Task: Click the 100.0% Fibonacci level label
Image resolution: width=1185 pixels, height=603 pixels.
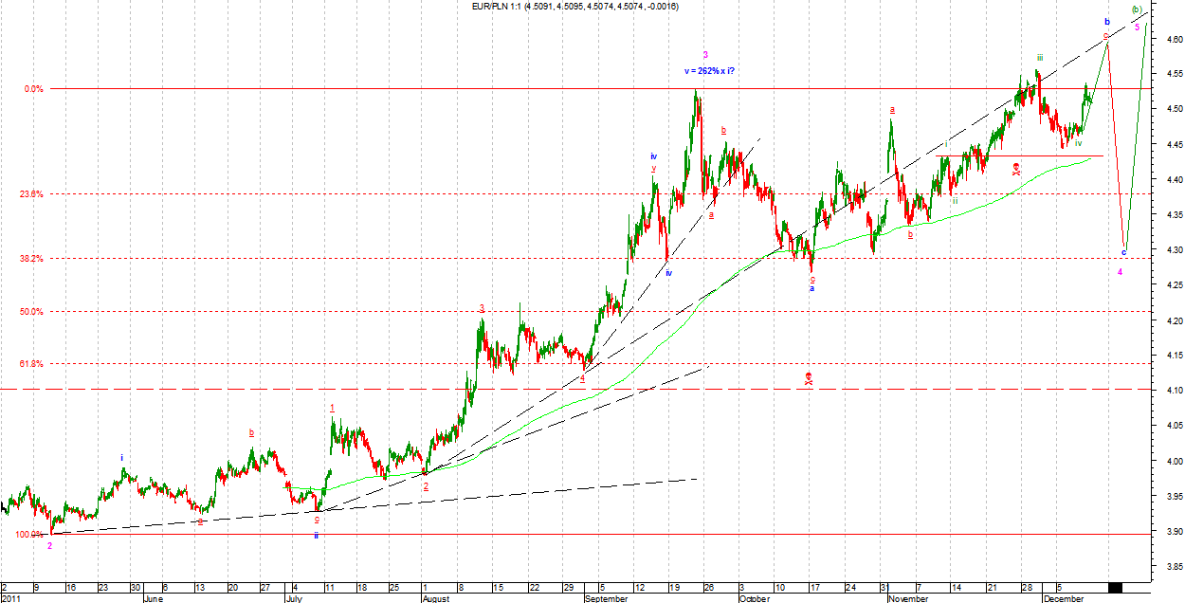Action: (28, 535)
